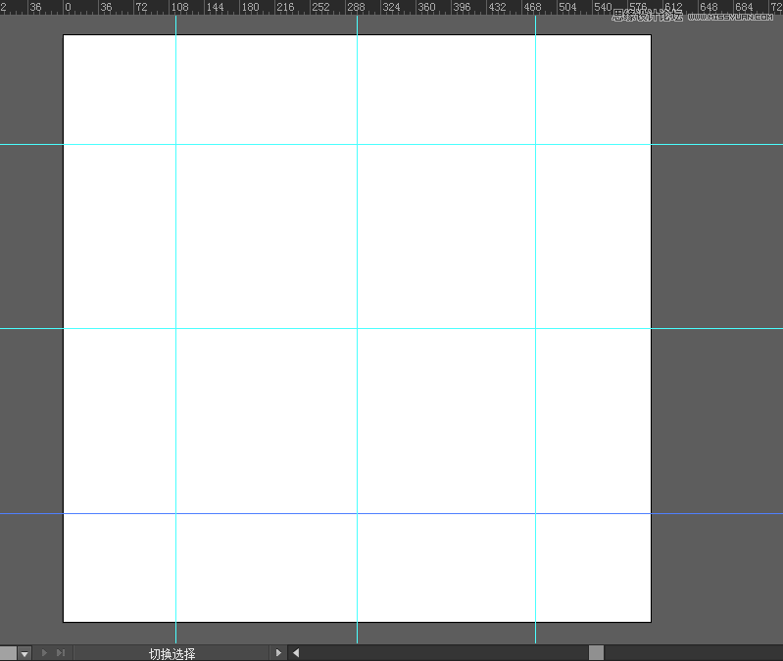The image size is (783, 661).
Task: Click the artboard number field at bottom-left
Action: [8, 653]
